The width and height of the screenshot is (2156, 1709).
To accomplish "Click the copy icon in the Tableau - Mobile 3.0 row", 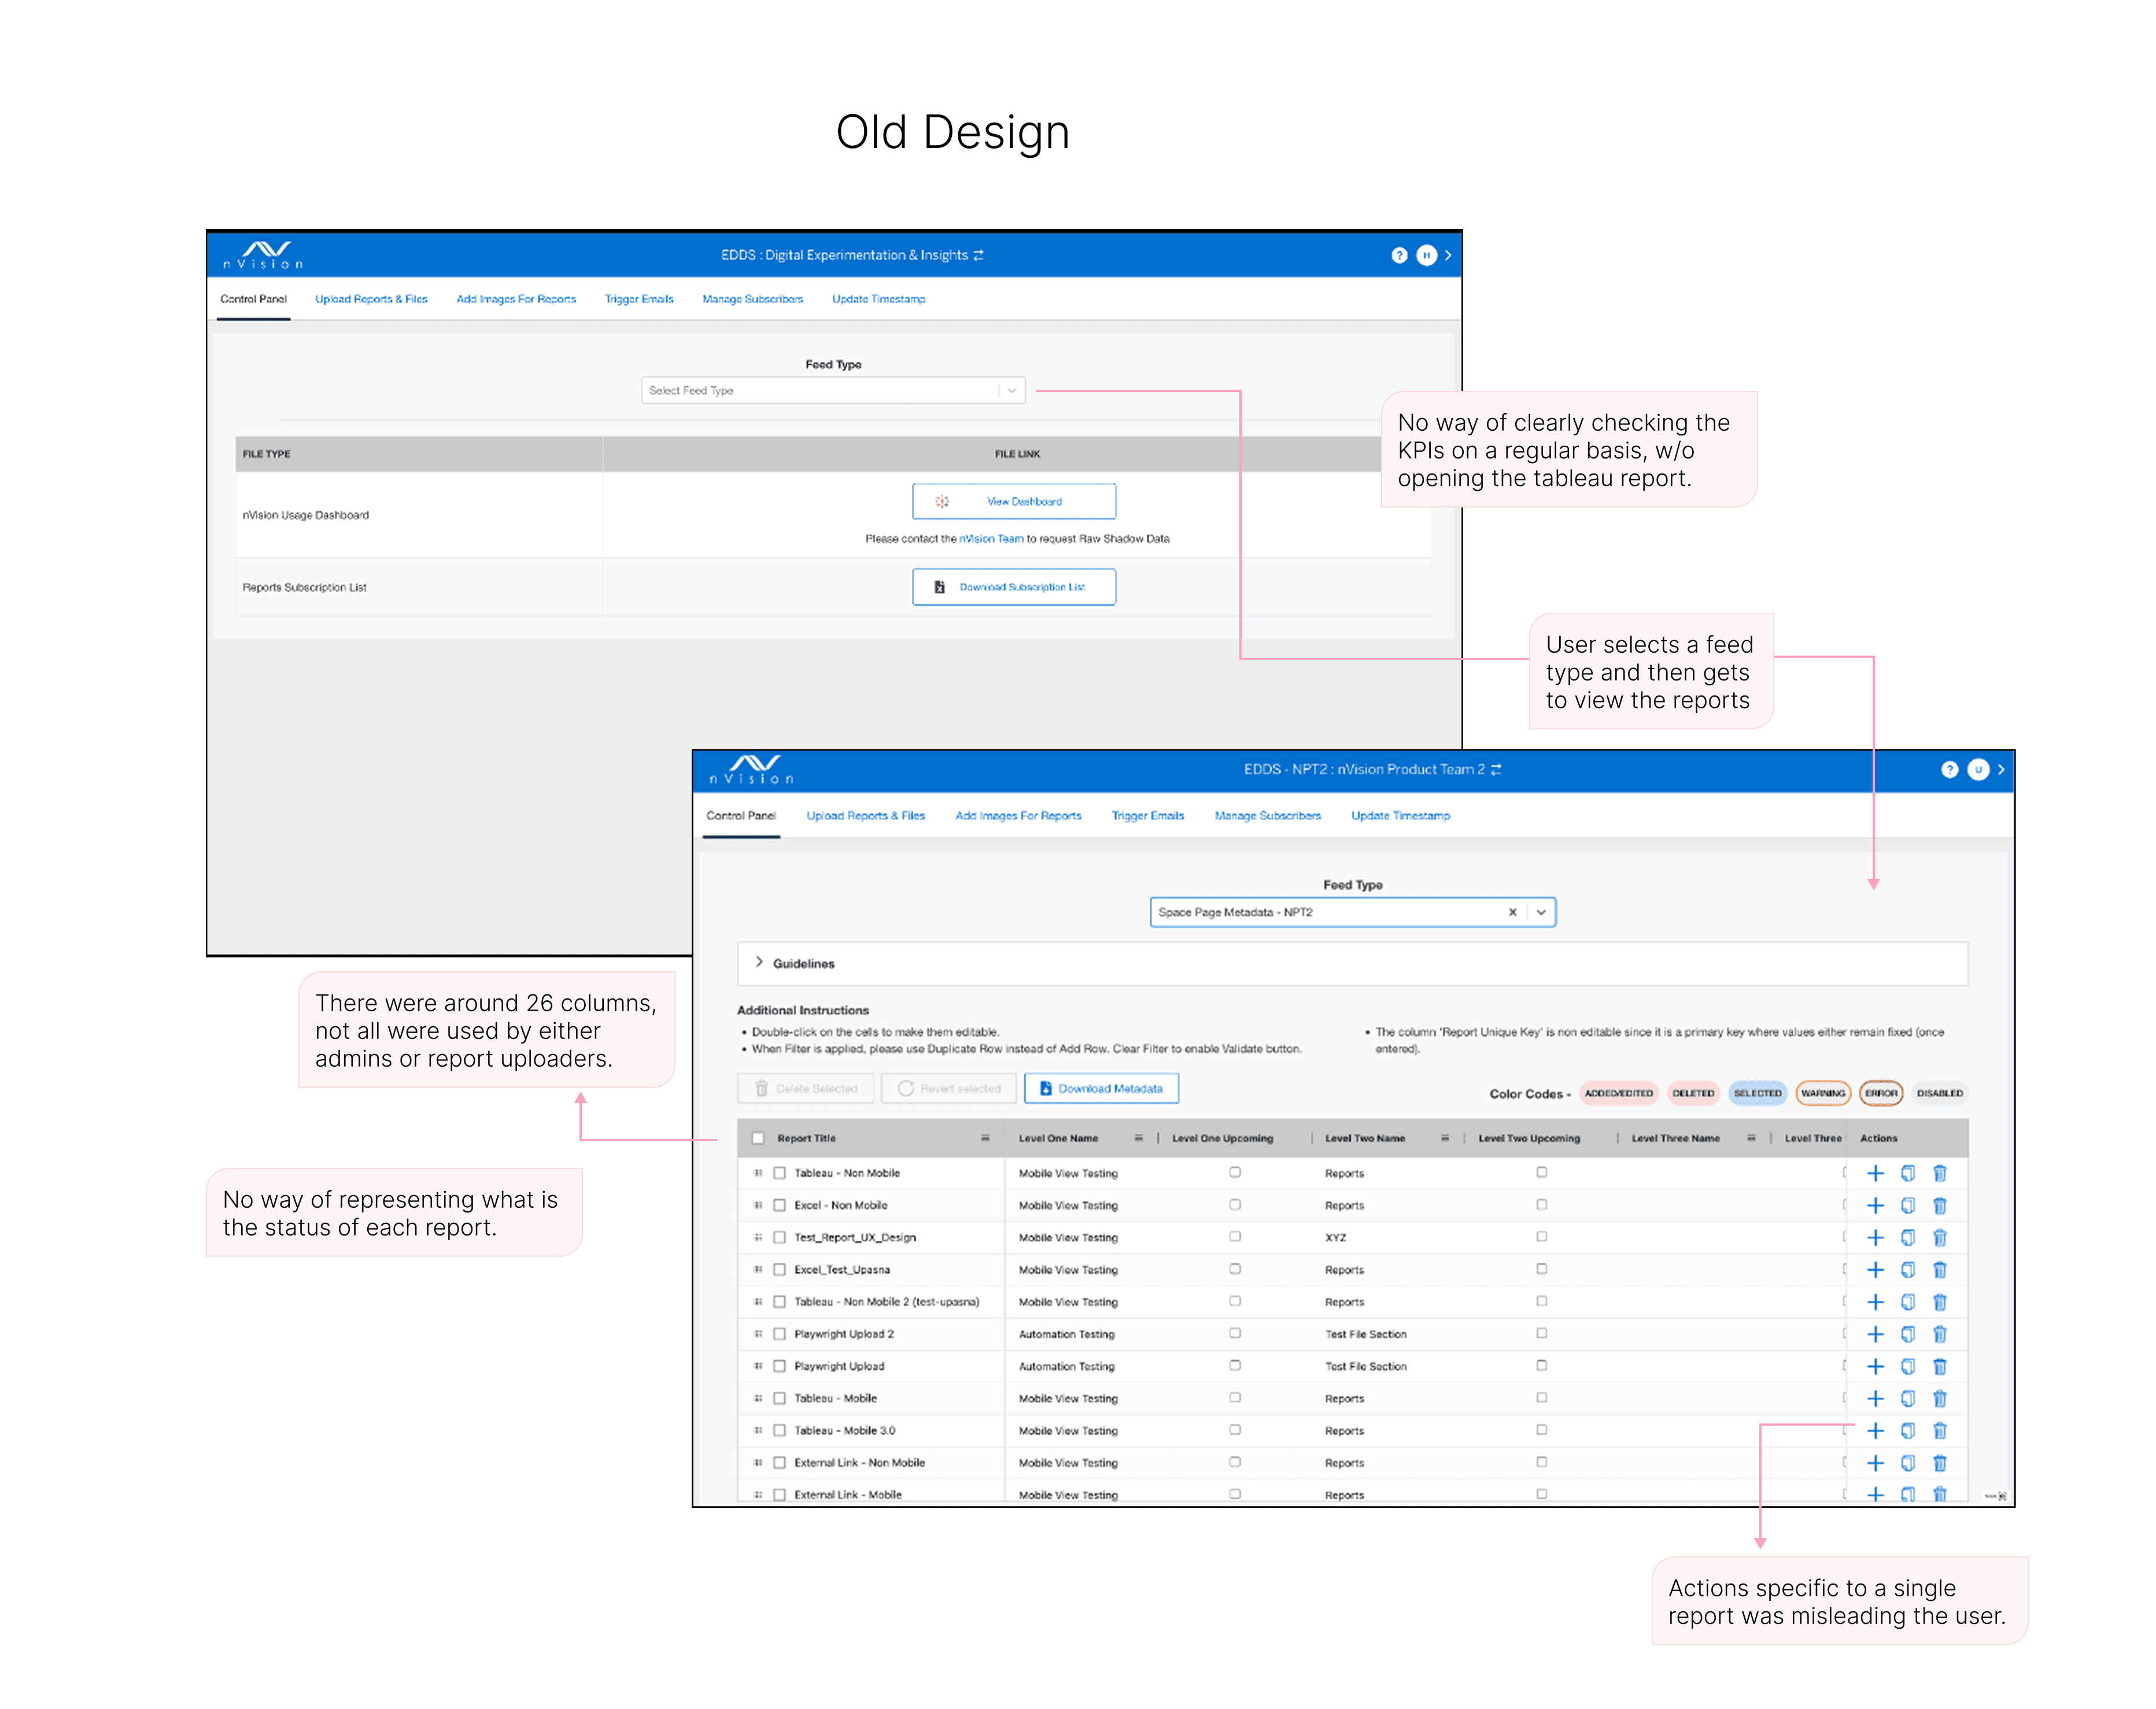I will (x=1908, y=1430).
